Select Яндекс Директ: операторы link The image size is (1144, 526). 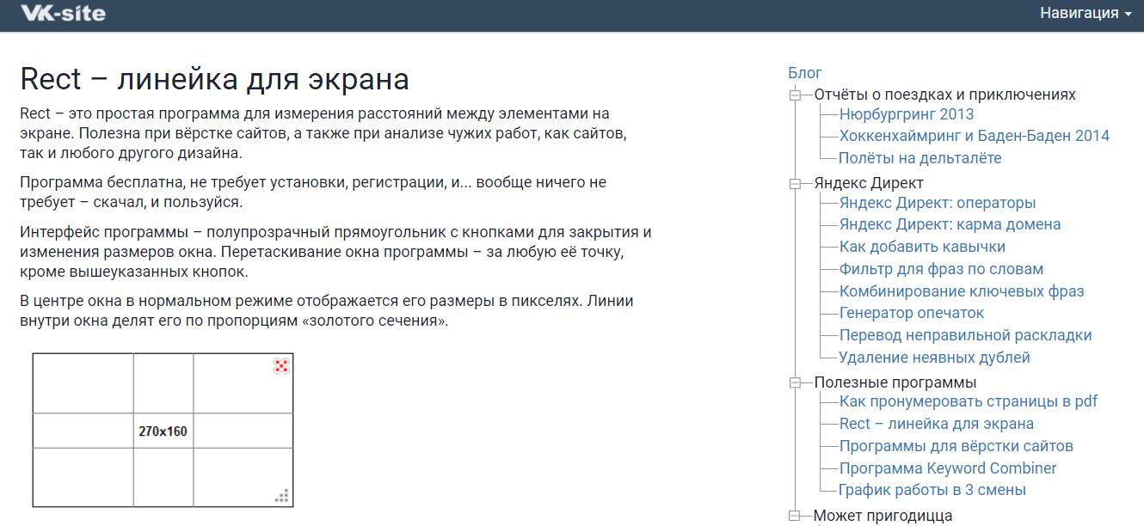click(x=938, y=203)
